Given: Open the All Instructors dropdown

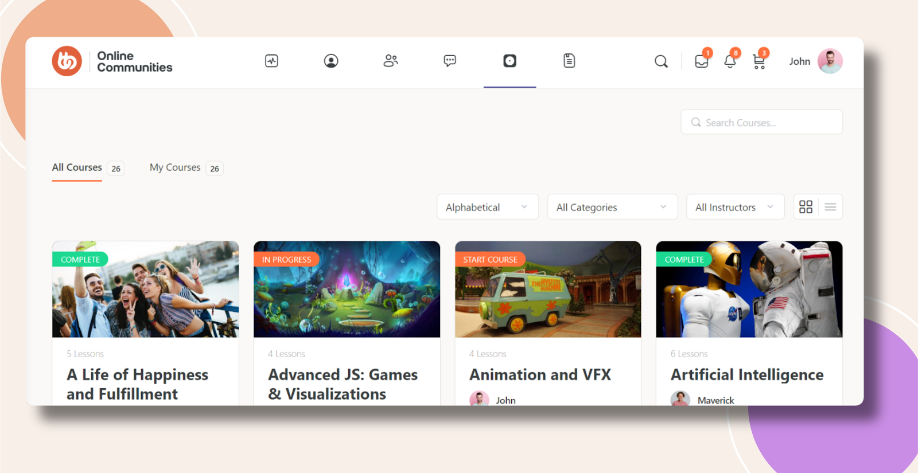Looking at the screenshot, I should point(736,207).
